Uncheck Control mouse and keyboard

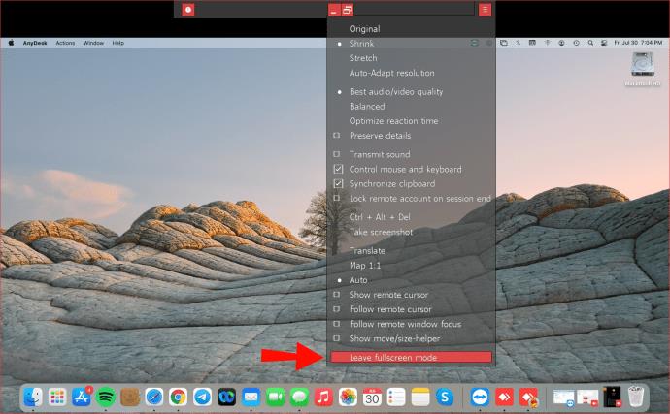tap(338, 169)
